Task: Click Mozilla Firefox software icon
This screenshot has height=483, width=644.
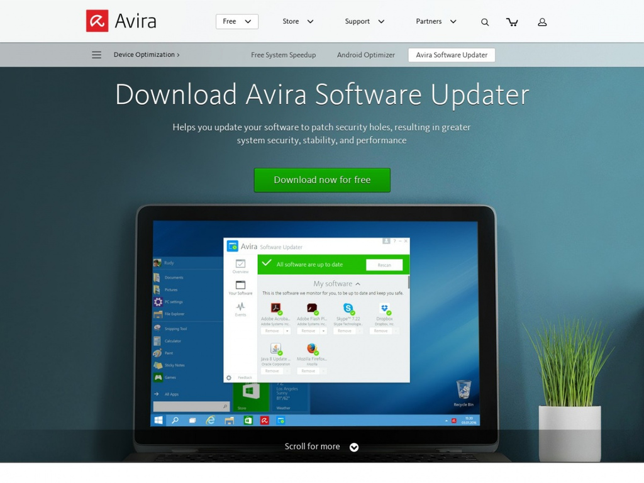Action: pyautogui.click(x=312, y=348)
